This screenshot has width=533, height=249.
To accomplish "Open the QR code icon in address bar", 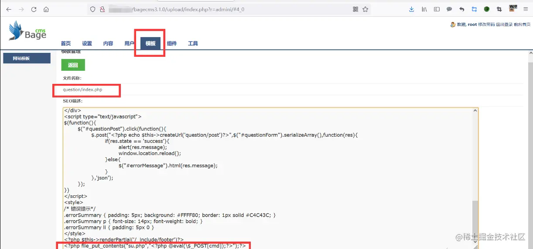I will pyautogui.click(x=355, y=9).
